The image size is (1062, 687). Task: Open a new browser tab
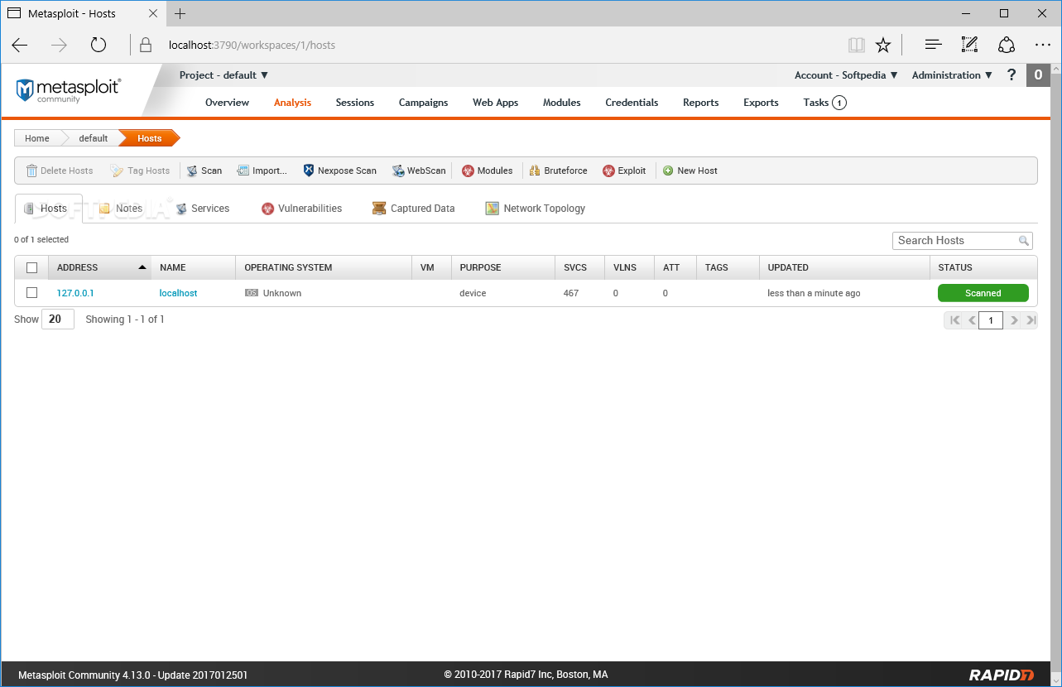(180, 13)
